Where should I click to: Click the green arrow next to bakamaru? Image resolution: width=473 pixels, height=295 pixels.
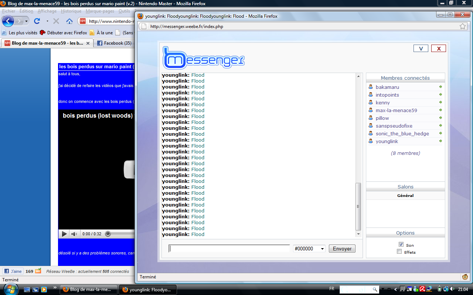click(x=440, y=87)
